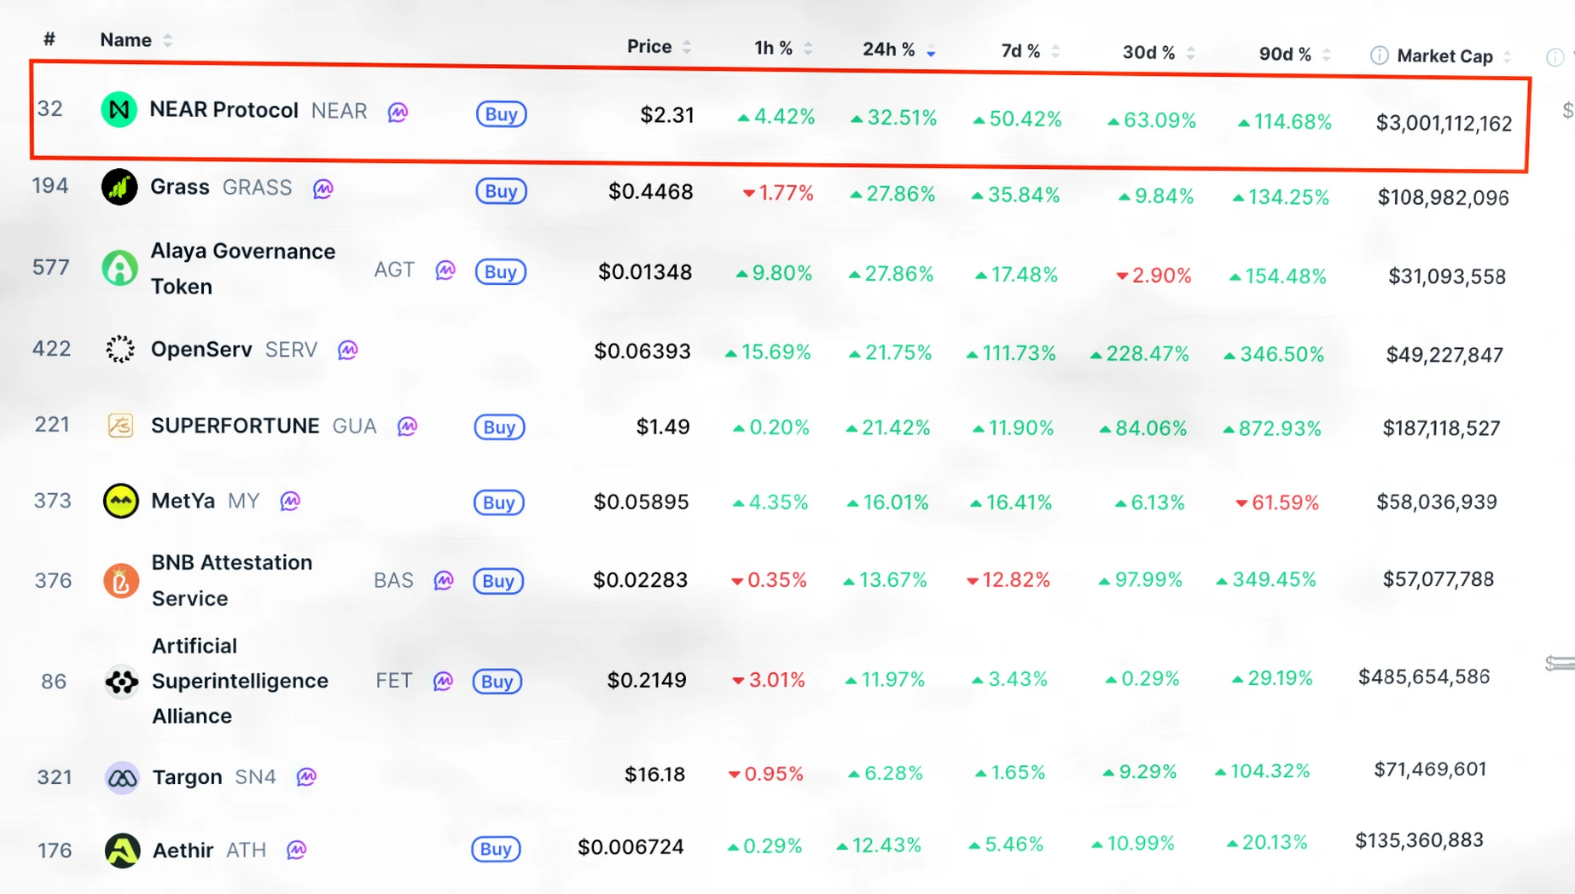Open the SUPERFORTUNE coin page

pyautogui.click(x=235, y=426)
